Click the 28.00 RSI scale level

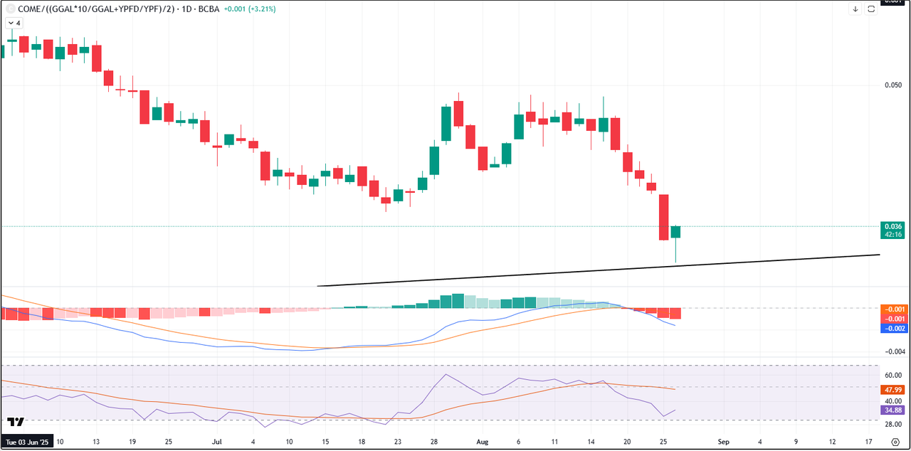click(x=893, y=424)
